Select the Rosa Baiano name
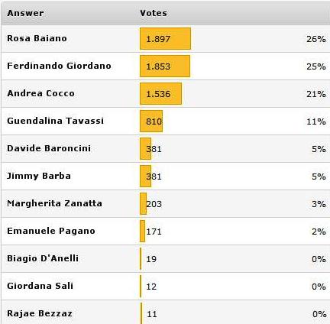The width and height of the screenshot is (330, 324). pyautogui.click(x=37, y=38)
